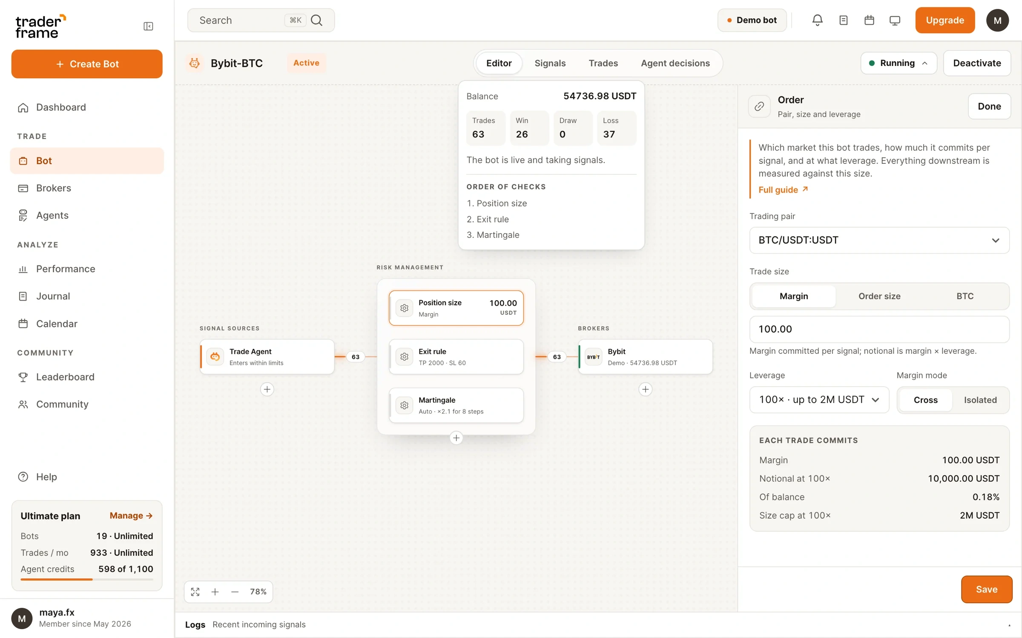Click the Order link icon in side panel

click(x=759, y=106)
